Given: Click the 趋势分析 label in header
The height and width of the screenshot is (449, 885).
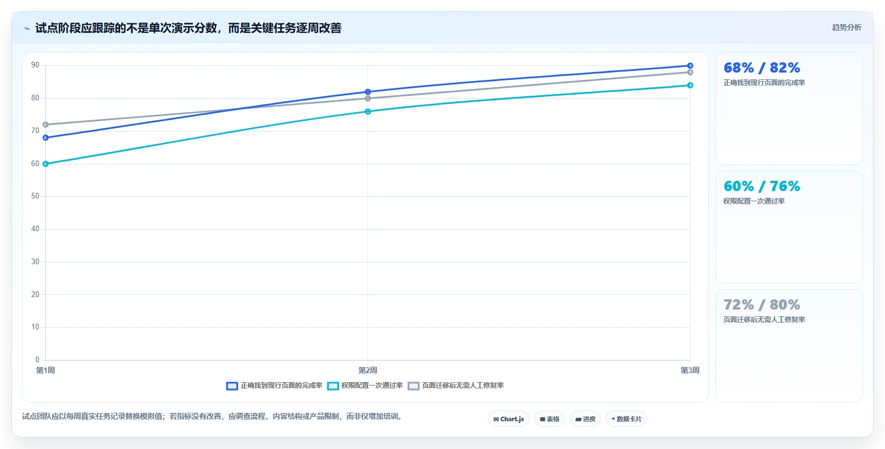Looking at the screenshot, I should point(846,27).
